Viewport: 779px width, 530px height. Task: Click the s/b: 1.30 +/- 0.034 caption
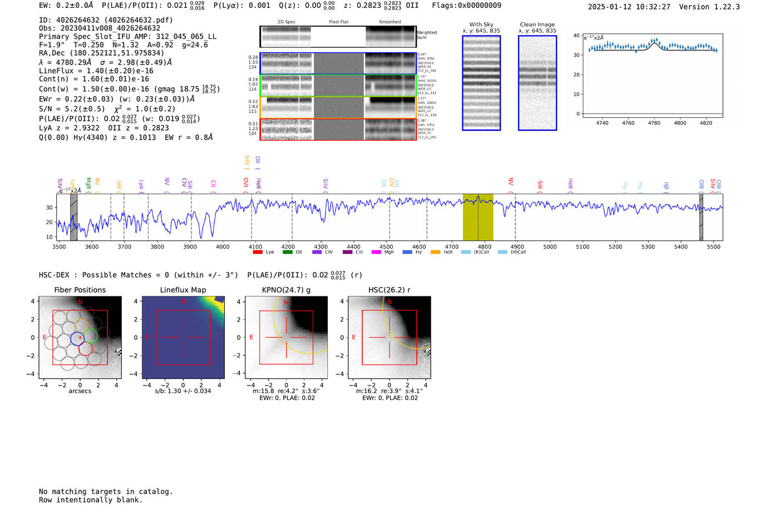pos(183,391)
